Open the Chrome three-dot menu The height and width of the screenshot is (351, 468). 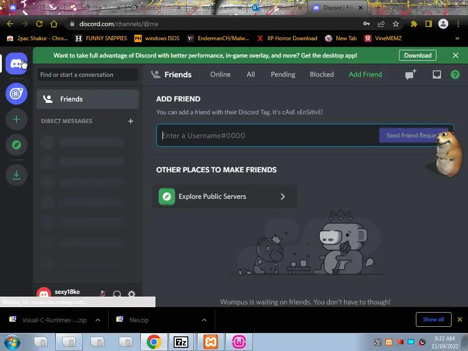pos(458,24)
